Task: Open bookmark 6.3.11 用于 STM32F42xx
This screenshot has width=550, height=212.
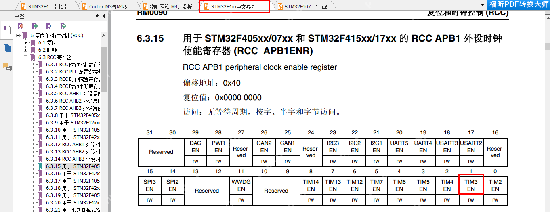Action: [73, 137]
